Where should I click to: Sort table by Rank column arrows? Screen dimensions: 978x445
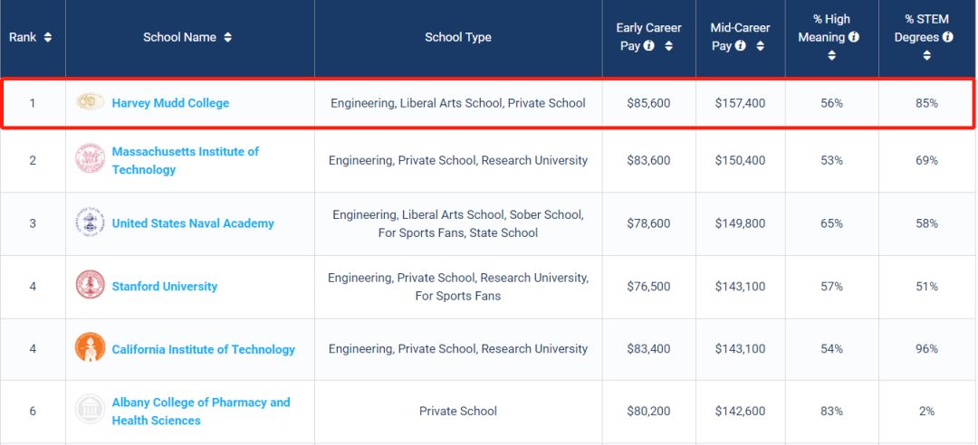coord(48,37)
